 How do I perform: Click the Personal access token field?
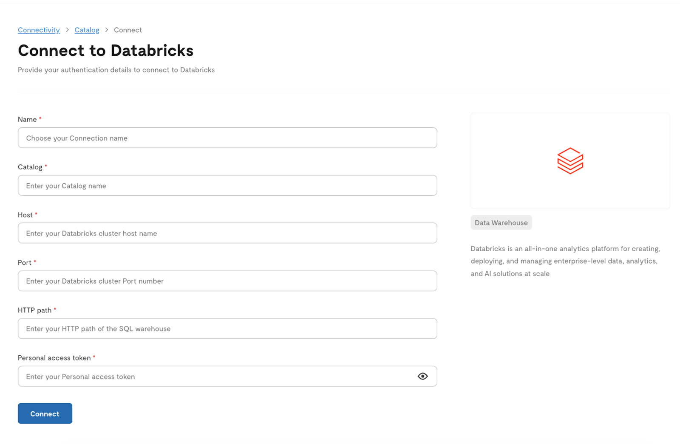point(227,376)
